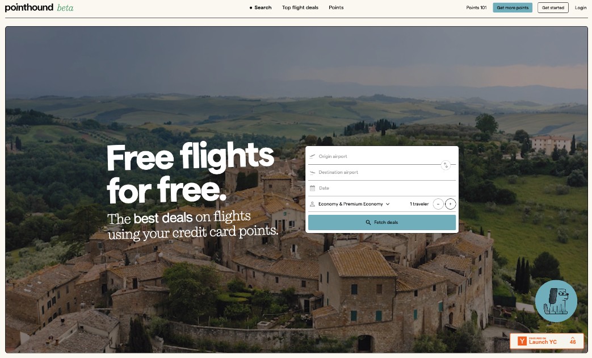
Task: Click the chevron next to the cabin class
Action: [x=387, y=204]
